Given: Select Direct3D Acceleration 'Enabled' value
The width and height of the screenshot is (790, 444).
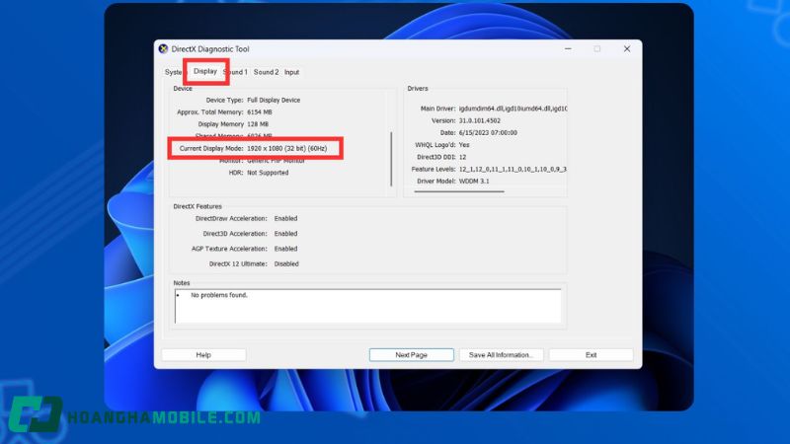Looking at the screenshot, I should [x=285, y=234].
